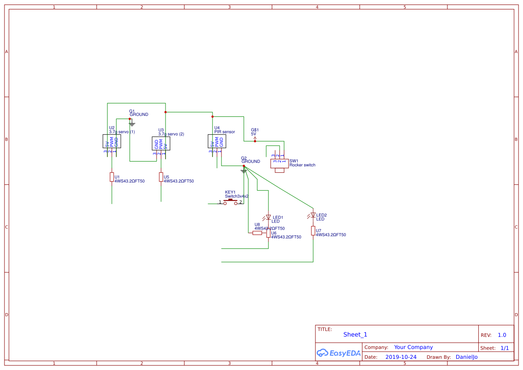Screen dimensions: 523x370
Task: Select resistor U1 4WS43.2ΩFT50
Action: coord(111,177)
